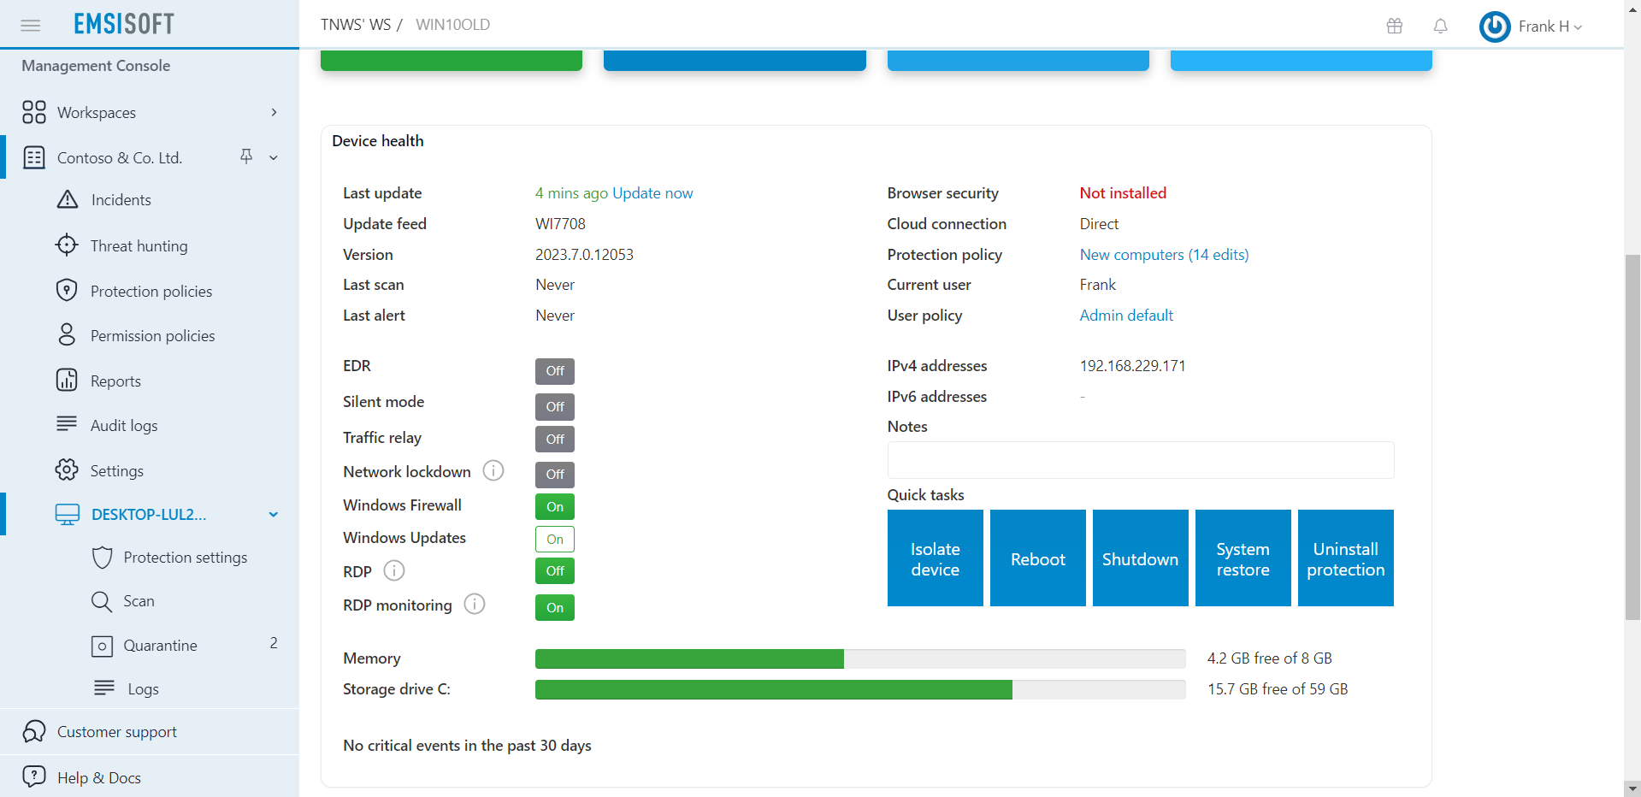The height and width of the screenshot is (797, 1641).
Task: Click the Reboot quick task button
Action: pos(1038,558)
